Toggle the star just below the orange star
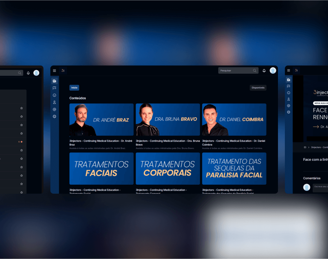The image size is (328, 259). [x=22, y=150]
